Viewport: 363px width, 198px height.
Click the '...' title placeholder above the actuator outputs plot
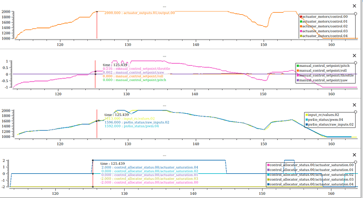click(164, 6)
